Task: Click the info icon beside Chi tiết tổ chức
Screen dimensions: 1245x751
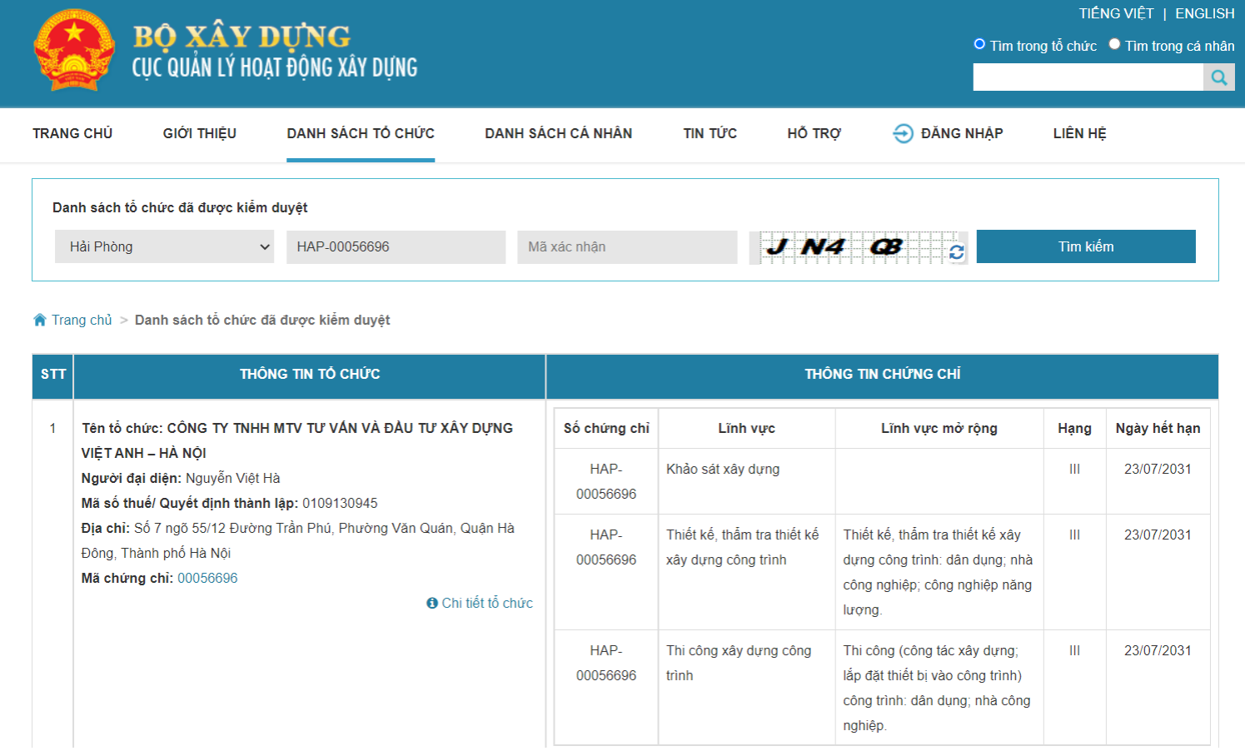Action: (432, 603)
